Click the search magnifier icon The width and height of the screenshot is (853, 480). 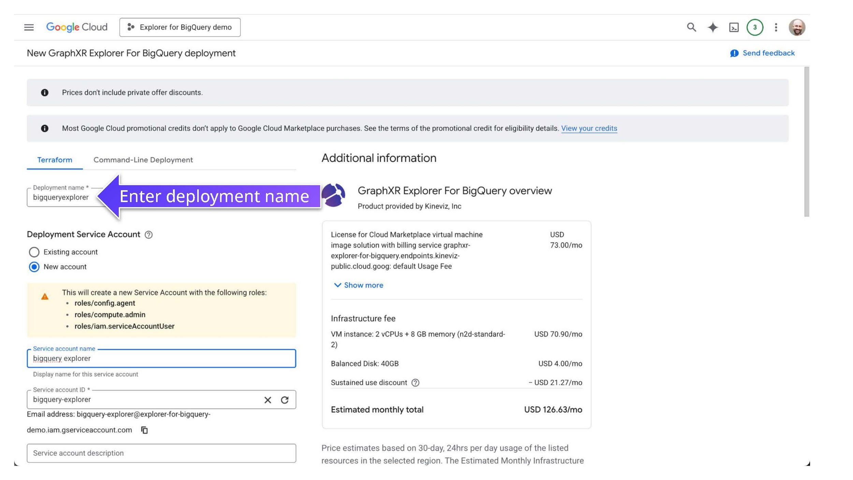[x=691, y=27]
